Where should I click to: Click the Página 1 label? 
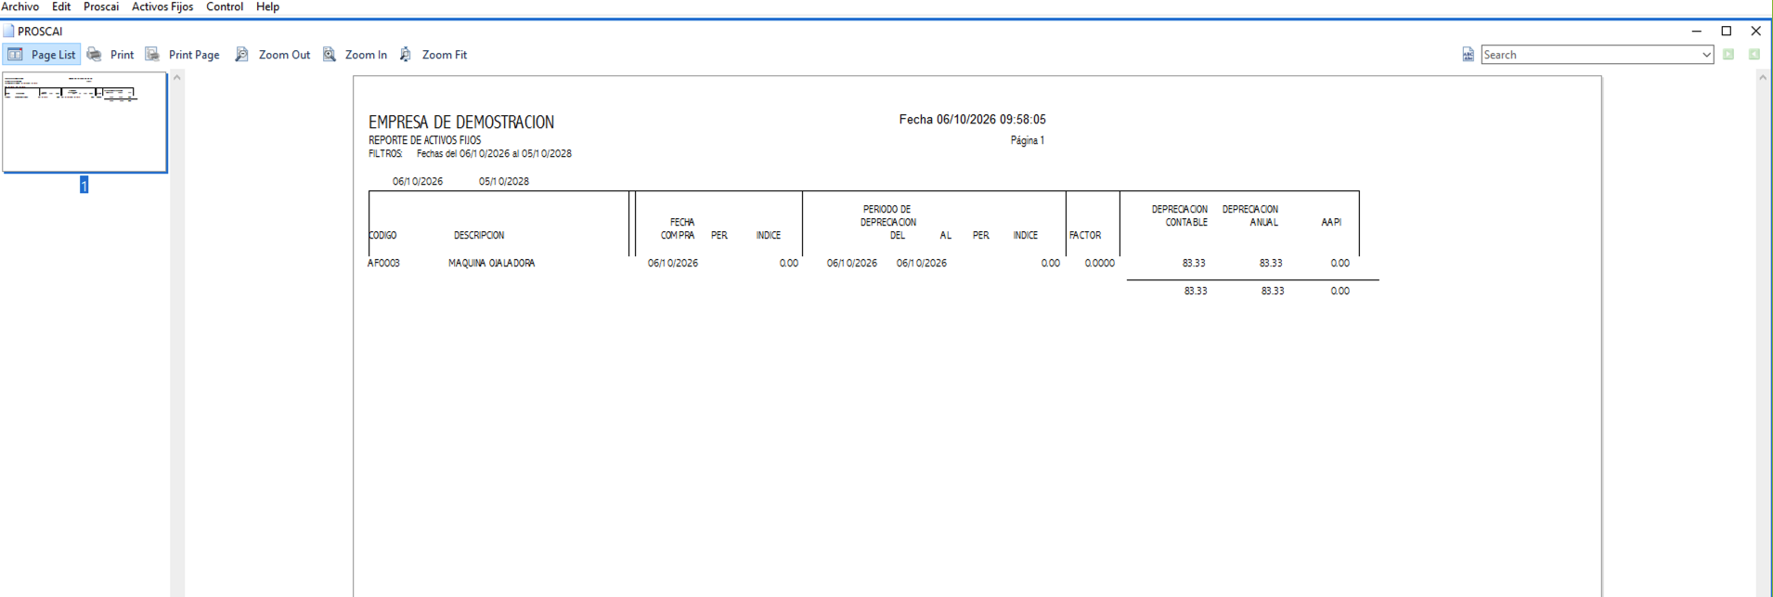point(1028,140)
